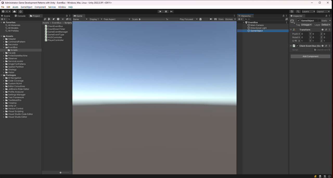Collapse the EventBus folder
Viewport: 333px width, 178px height.
pos(4,47)
